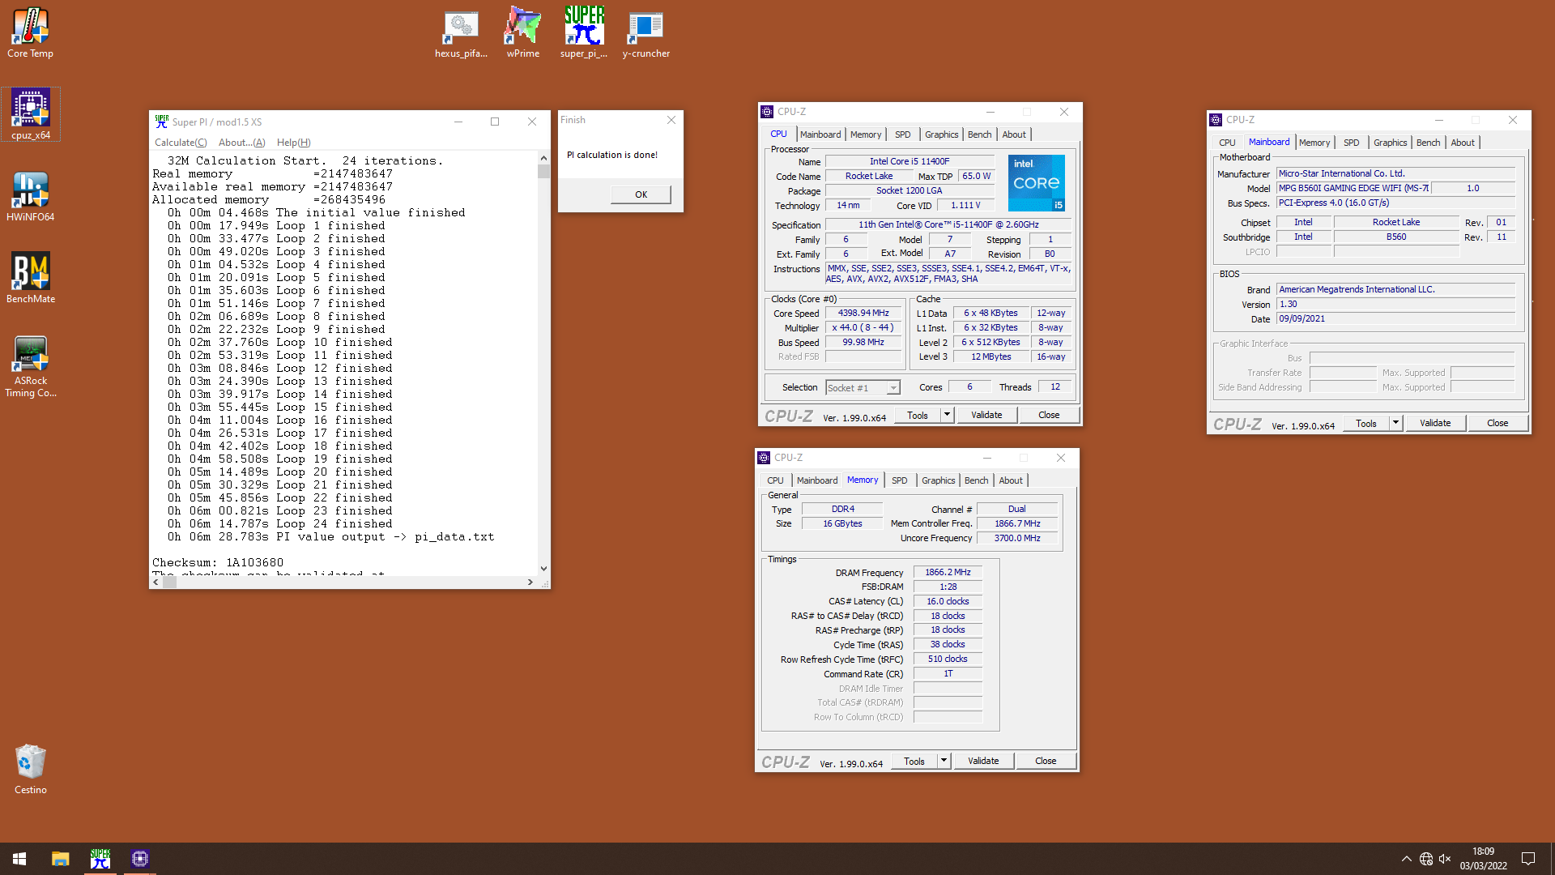Switch to Mainboard tab in the CPU tab window
The width and height of the screenshot is (1555, 875).
click(x=820, y=134)
